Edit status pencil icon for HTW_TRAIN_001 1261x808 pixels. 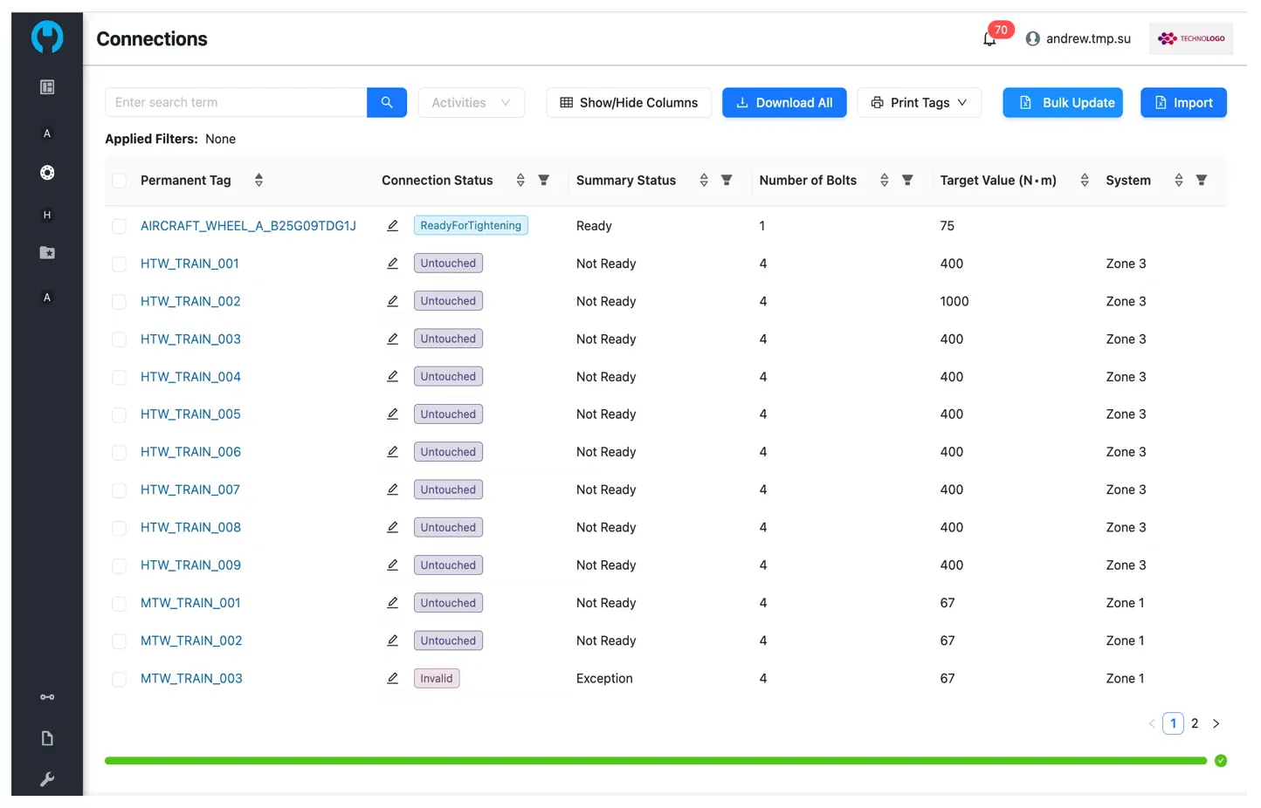click(393, 264)
